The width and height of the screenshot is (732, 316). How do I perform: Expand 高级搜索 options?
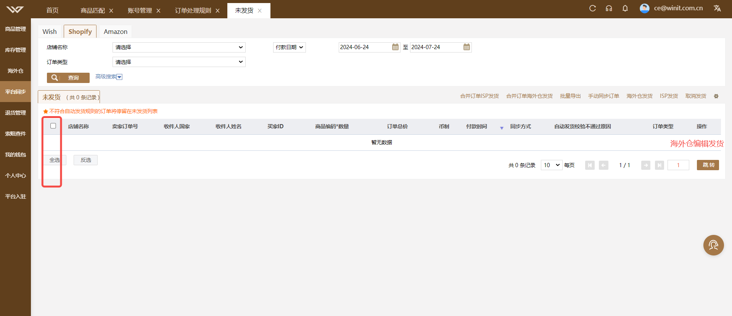[109, 77]
